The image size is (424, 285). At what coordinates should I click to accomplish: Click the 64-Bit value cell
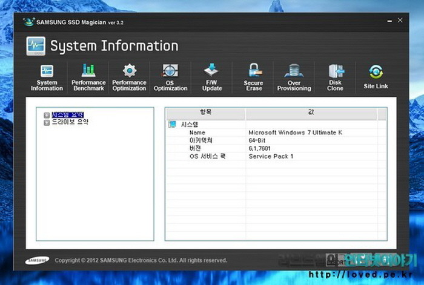[257, 140]
